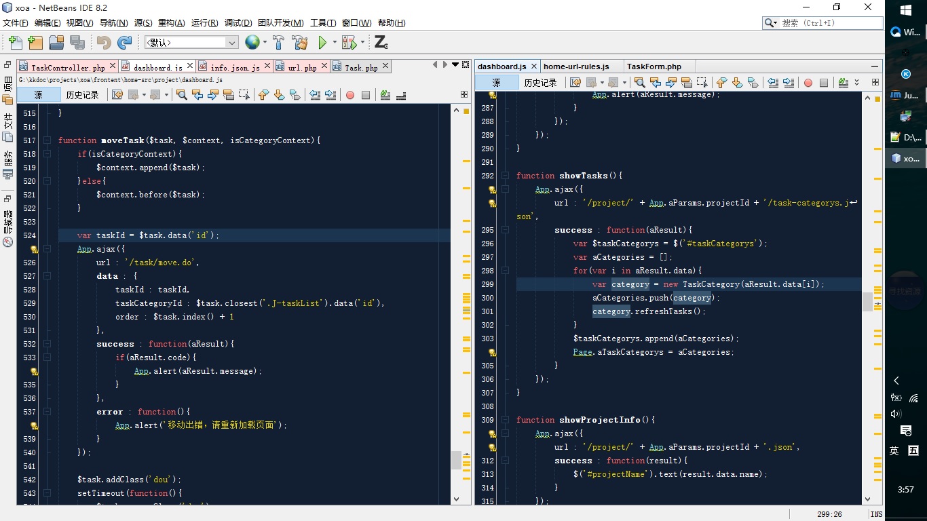Click the Open Project folder icon

(56, 43)
